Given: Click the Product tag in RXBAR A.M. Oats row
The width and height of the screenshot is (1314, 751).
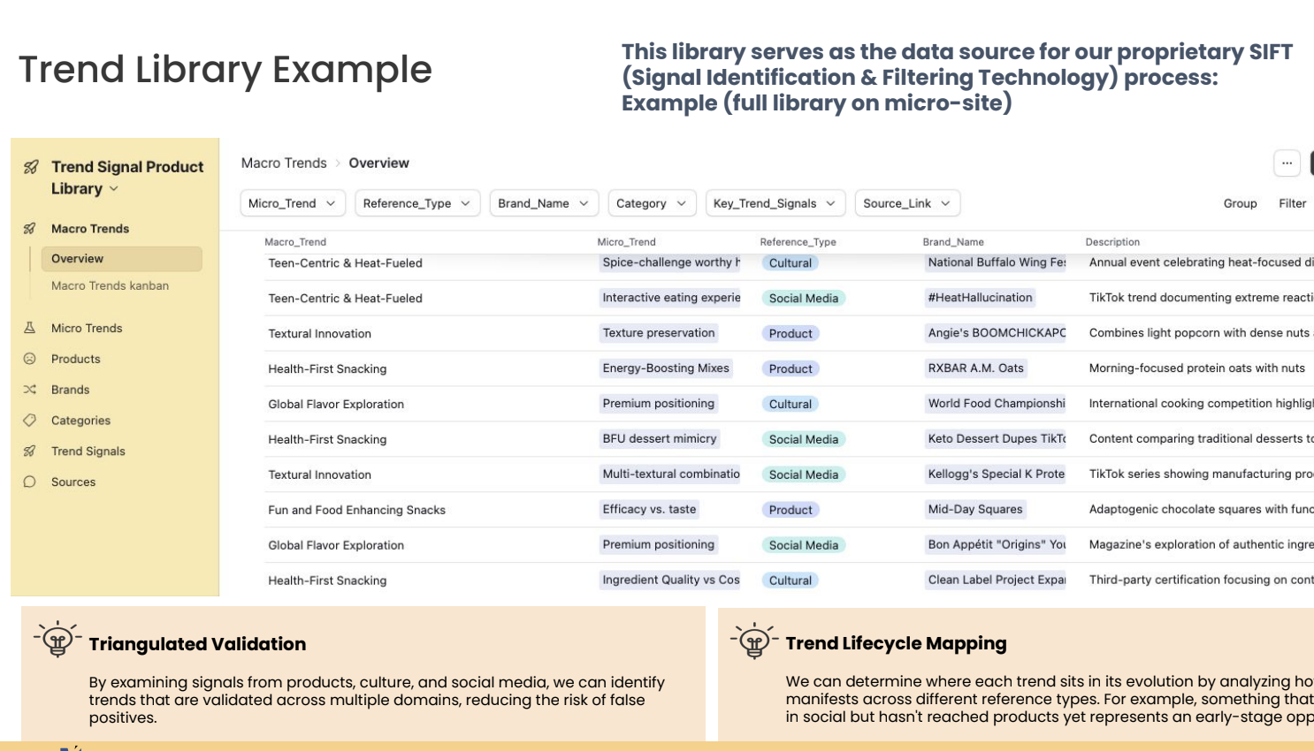Looking at the screenshot, I should [791, 369].
